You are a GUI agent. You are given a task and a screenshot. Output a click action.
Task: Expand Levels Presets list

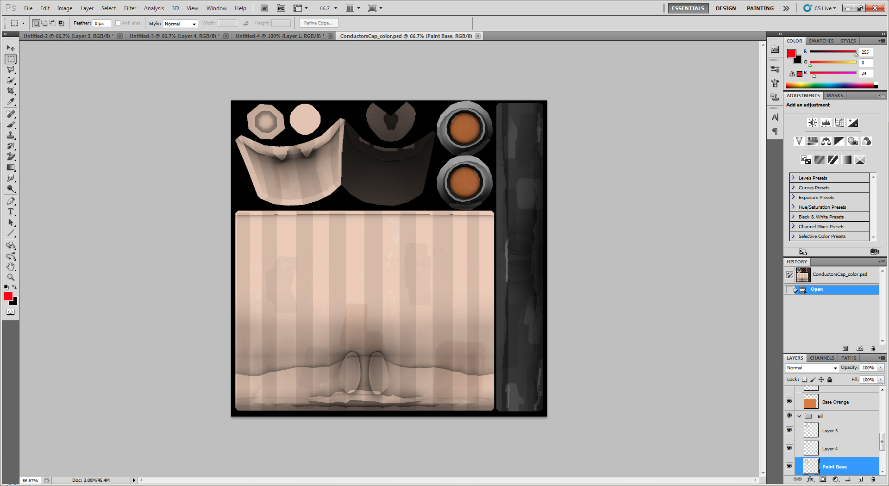point(793,178)
